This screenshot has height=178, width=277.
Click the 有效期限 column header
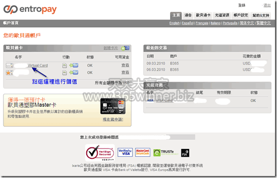(224, 92)
